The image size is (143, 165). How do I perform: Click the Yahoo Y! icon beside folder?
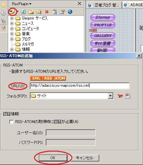(x=120, y=96)
